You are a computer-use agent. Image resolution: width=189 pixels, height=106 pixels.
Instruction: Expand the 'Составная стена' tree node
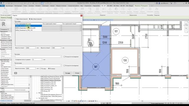(x=37, y=98)
